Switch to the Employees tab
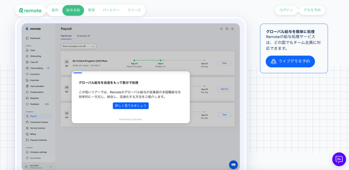This screenshot has height=170, width=349. click(83, 36)
